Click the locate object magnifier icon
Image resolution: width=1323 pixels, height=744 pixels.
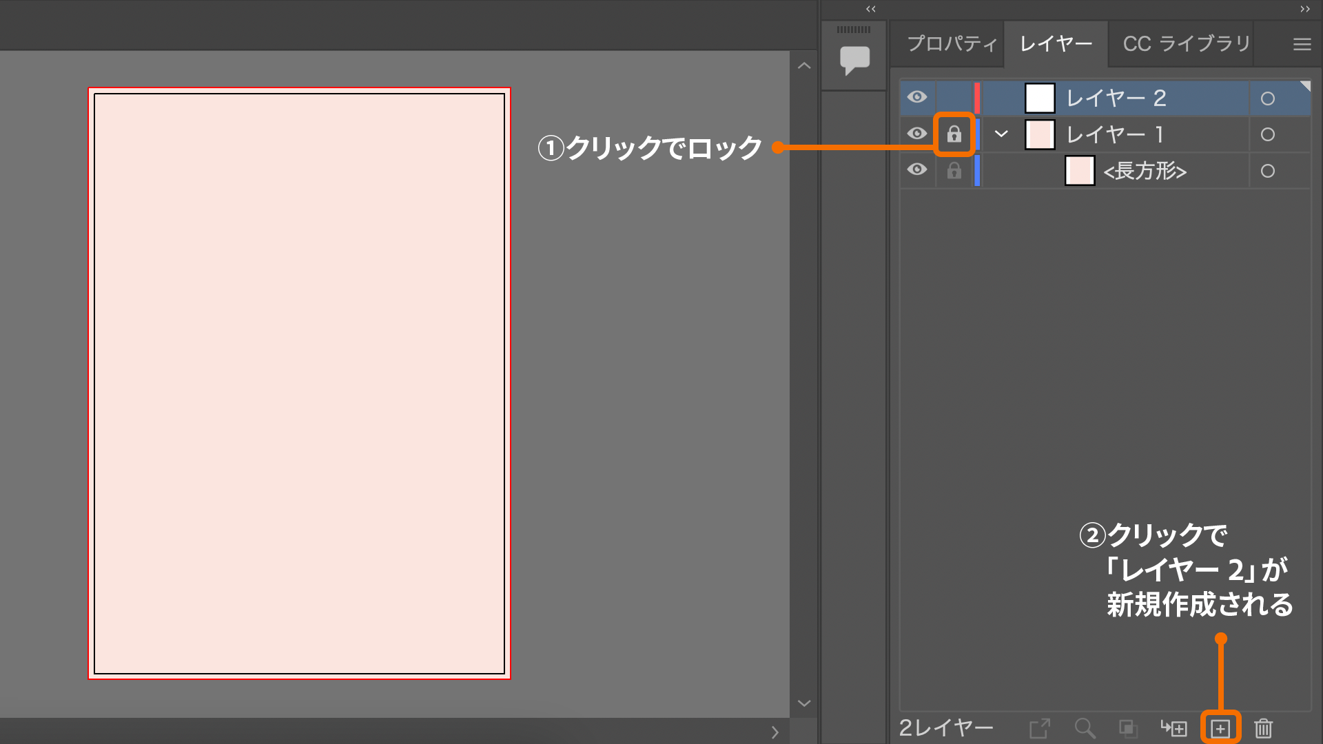click(1085, 728)
